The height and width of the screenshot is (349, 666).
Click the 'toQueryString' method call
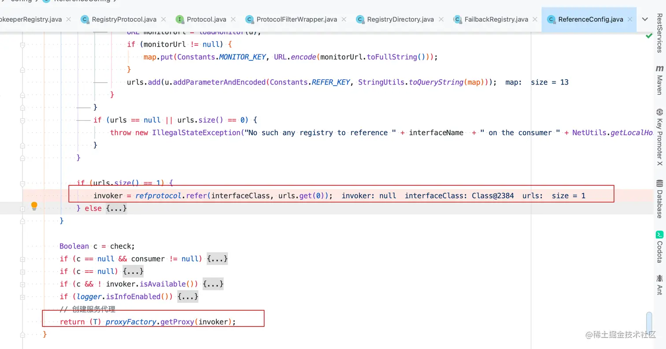[x=436, y=82]
